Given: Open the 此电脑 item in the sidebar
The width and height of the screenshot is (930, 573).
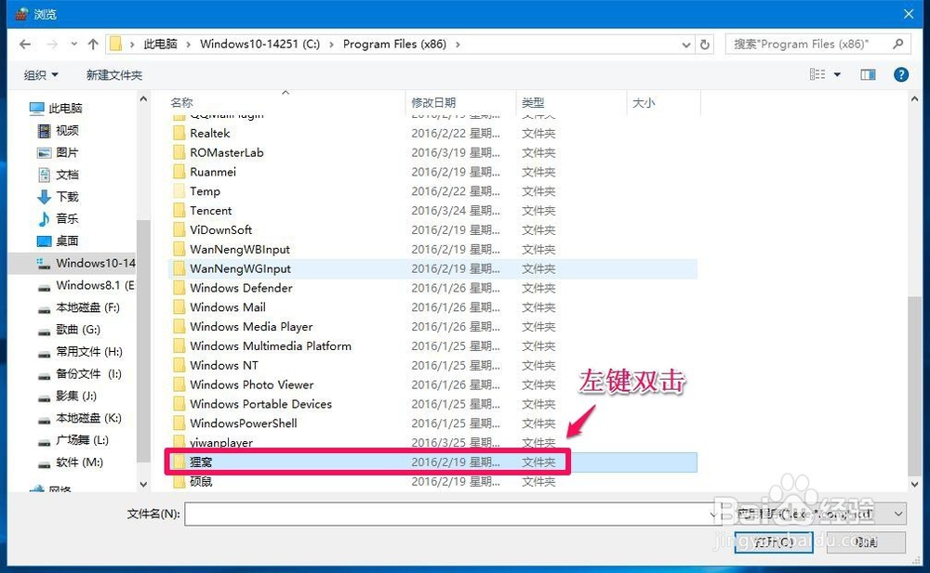Looking at the screenshot, I should (65, 108).
